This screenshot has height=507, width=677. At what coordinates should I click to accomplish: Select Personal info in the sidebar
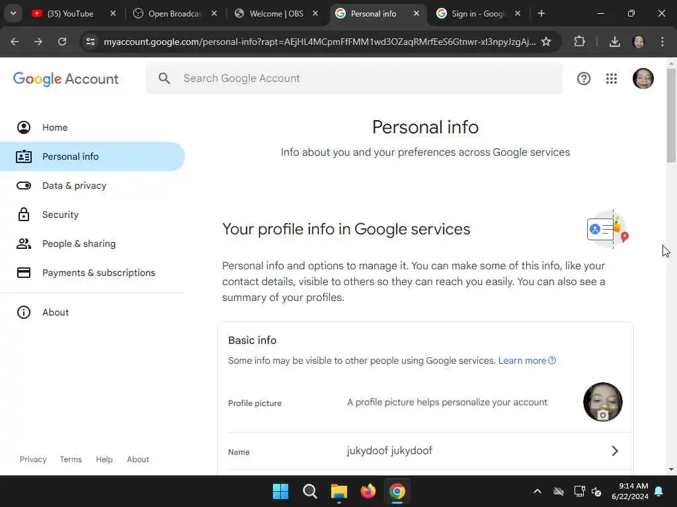coord(93,156)
